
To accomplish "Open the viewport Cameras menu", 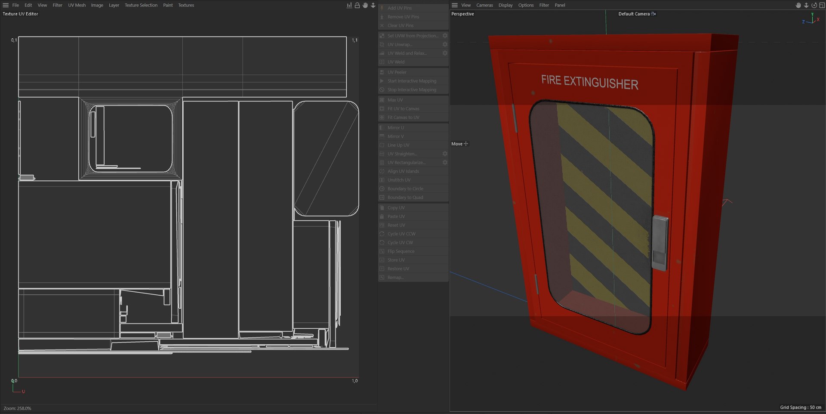I will coord(484,5).
